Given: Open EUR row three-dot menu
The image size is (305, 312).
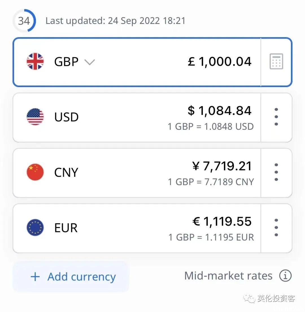Looking at the screenshot, I should [x=276, y=228].
